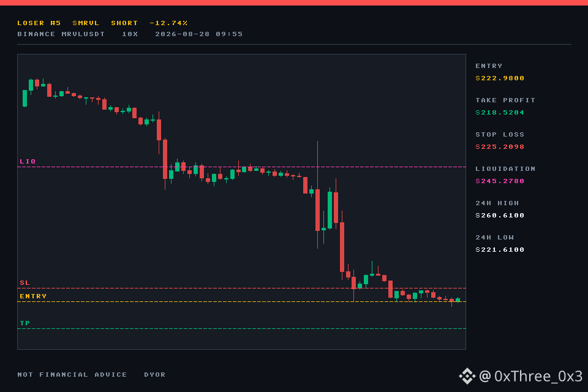Click the take profit value '$218.5204'
Screen dimensions: 588x392
pos(500,113)
